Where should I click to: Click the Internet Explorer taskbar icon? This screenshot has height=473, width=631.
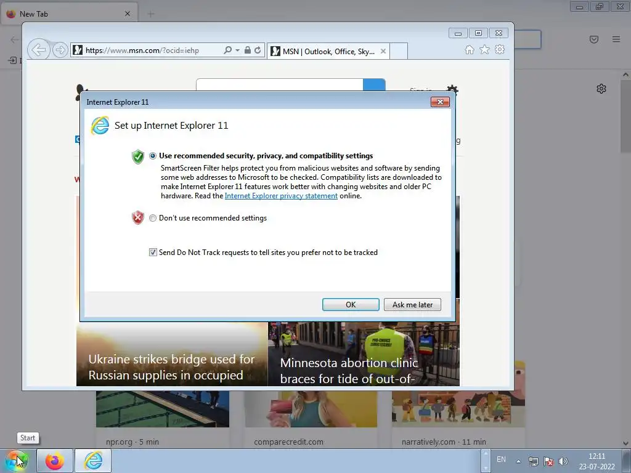(93, 461)
